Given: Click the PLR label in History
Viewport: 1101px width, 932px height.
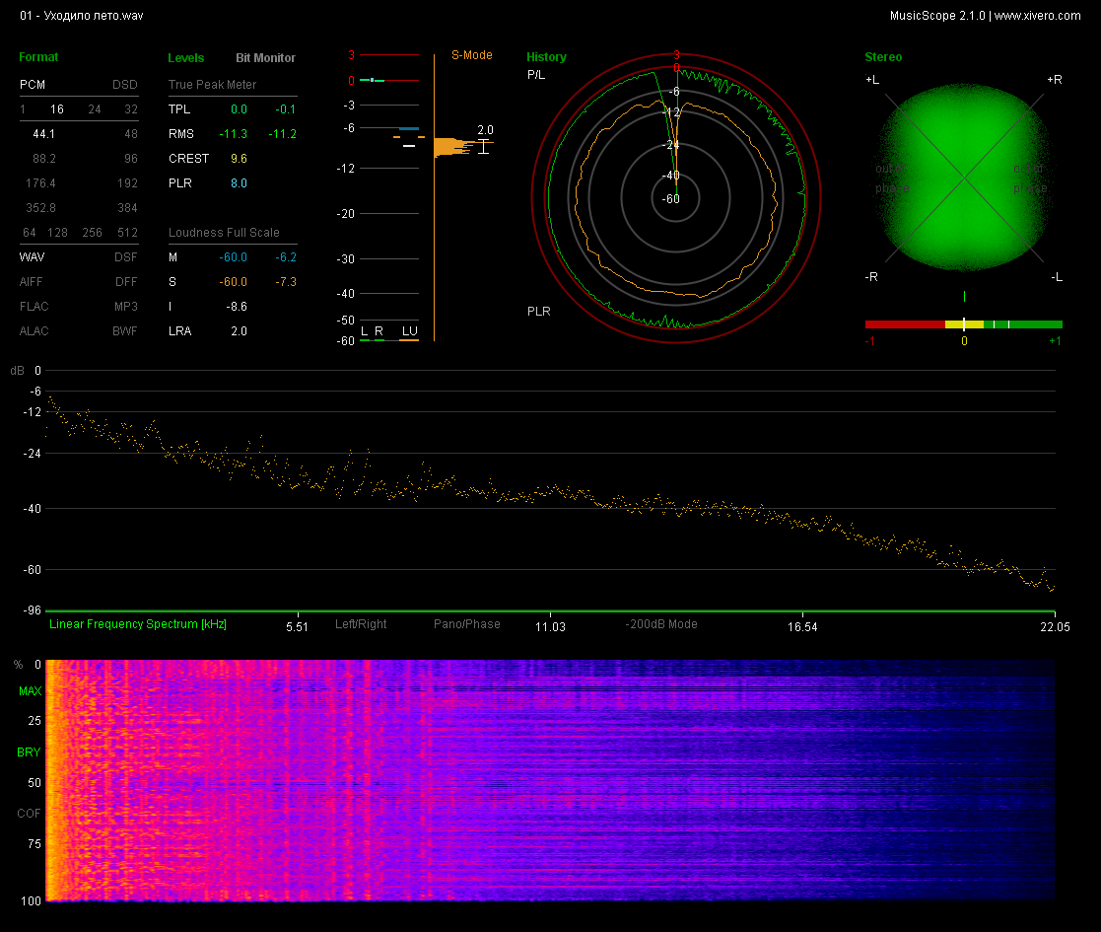Looking at the screenshot, I should (x=539, y=311).
